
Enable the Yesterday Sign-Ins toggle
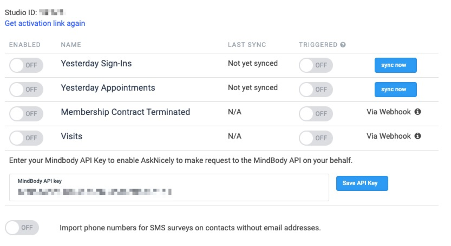click(25, 65)
